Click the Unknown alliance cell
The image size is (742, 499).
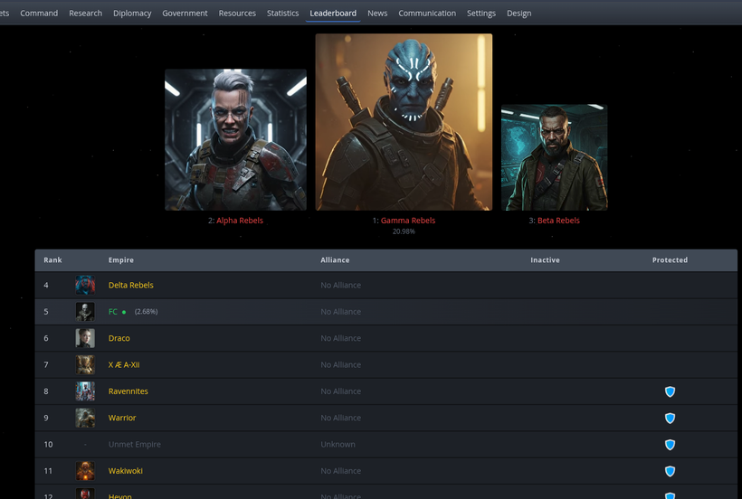click(338, 444)
